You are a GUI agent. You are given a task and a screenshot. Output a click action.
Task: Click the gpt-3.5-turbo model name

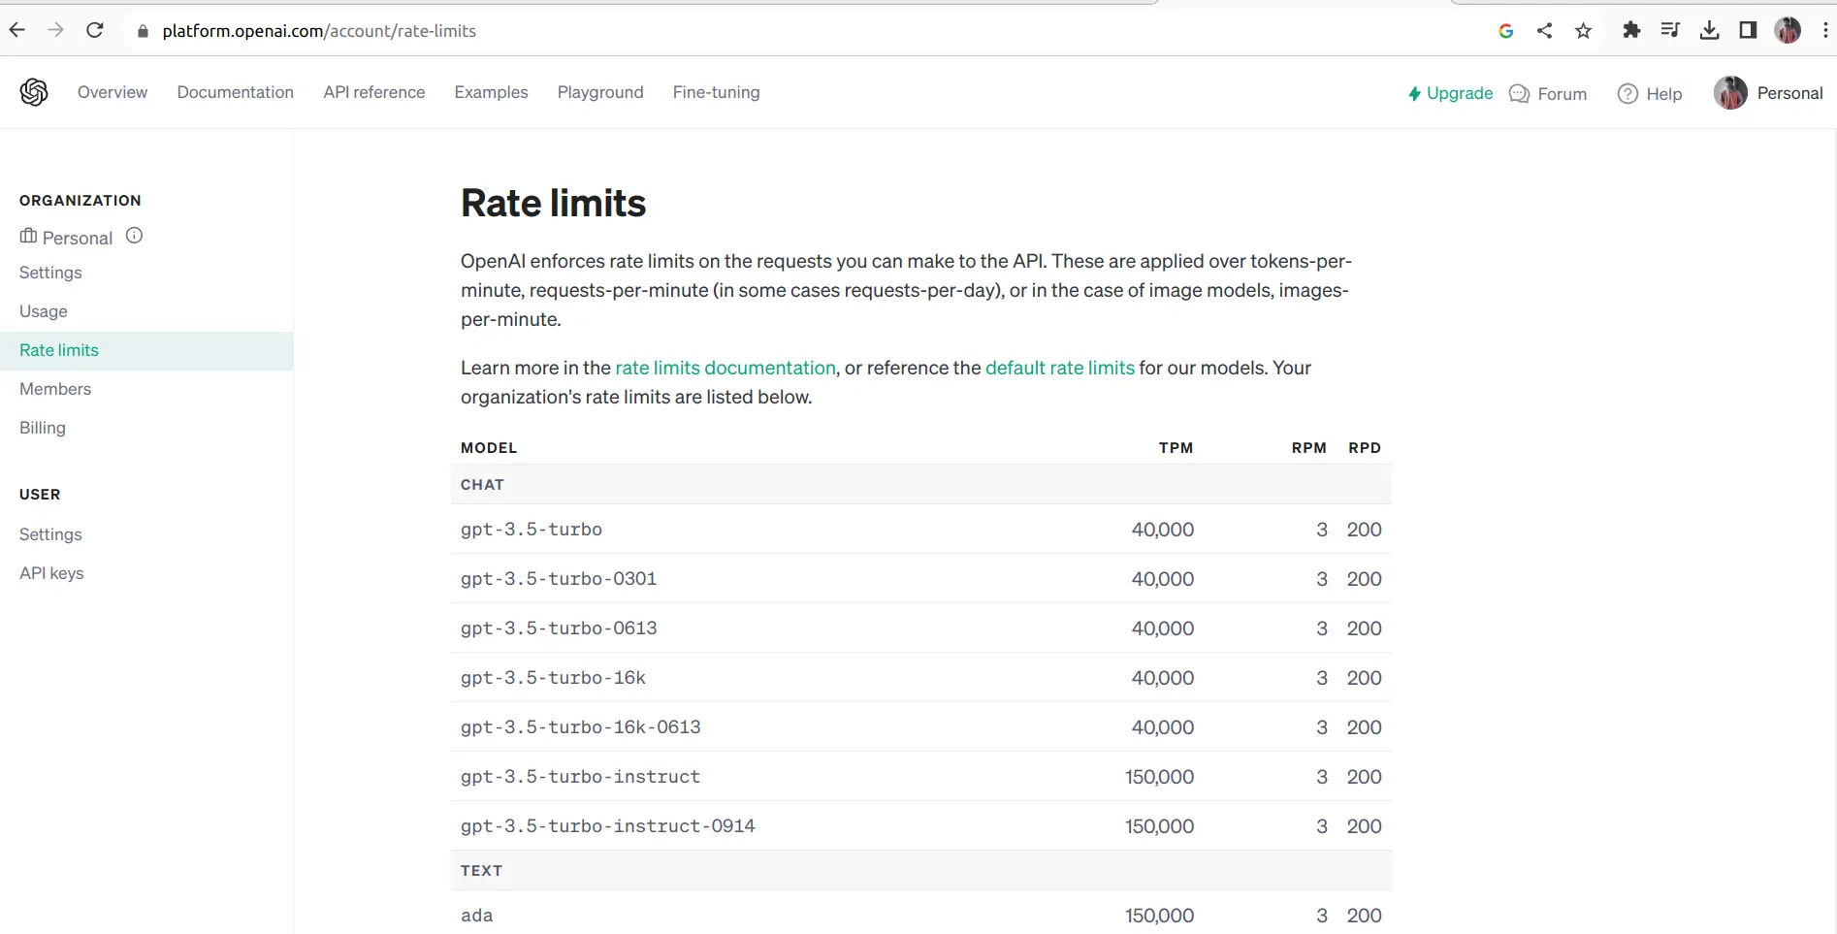532,530
